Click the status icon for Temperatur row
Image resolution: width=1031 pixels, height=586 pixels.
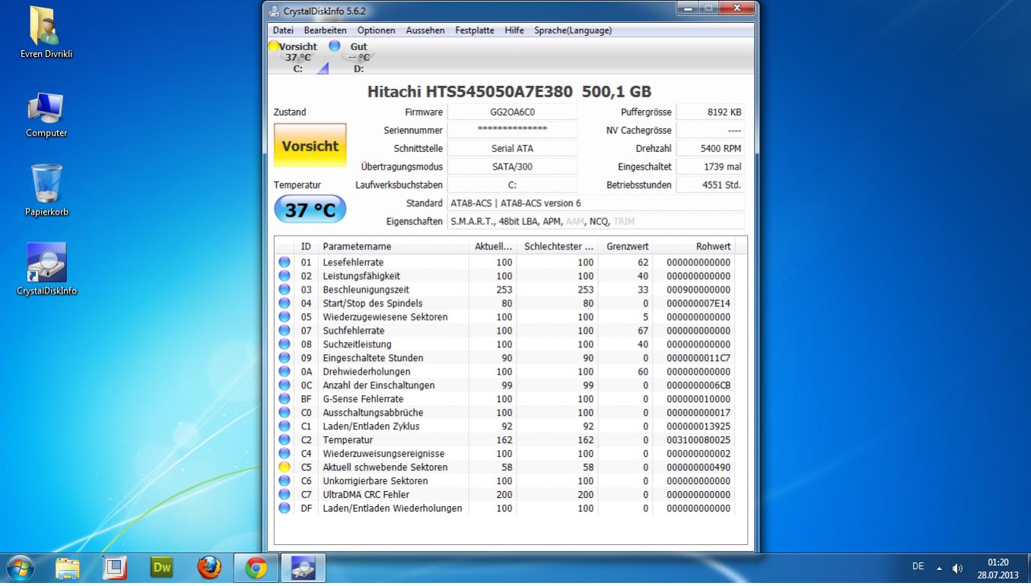coord(285,440)
